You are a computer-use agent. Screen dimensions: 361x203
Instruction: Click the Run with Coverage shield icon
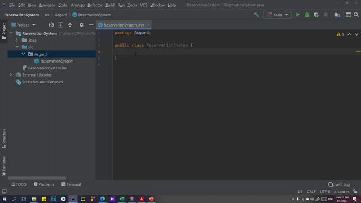(x=316, y=15)
